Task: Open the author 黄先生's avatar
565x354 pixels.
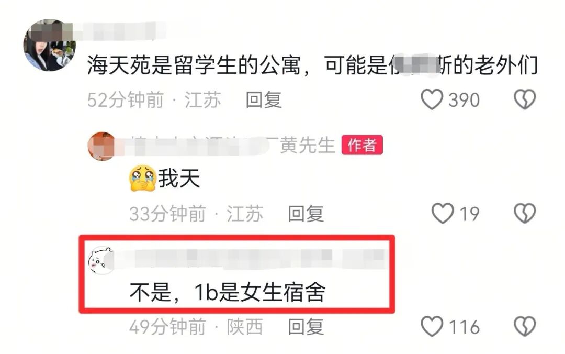Action: (103, 146)
